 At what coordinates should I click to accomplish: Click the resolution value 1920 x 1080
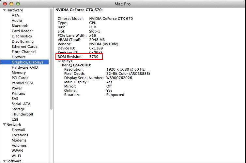120,69
